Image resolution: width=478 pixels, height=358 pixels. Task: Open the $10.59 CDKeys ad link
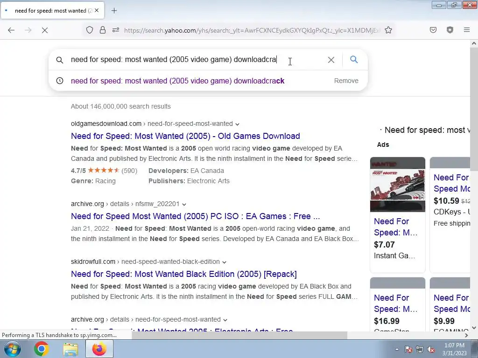(452, 183)
